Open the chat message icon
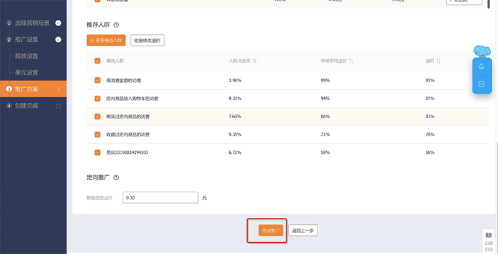This screenshot has width=498, height=254. 481,83
